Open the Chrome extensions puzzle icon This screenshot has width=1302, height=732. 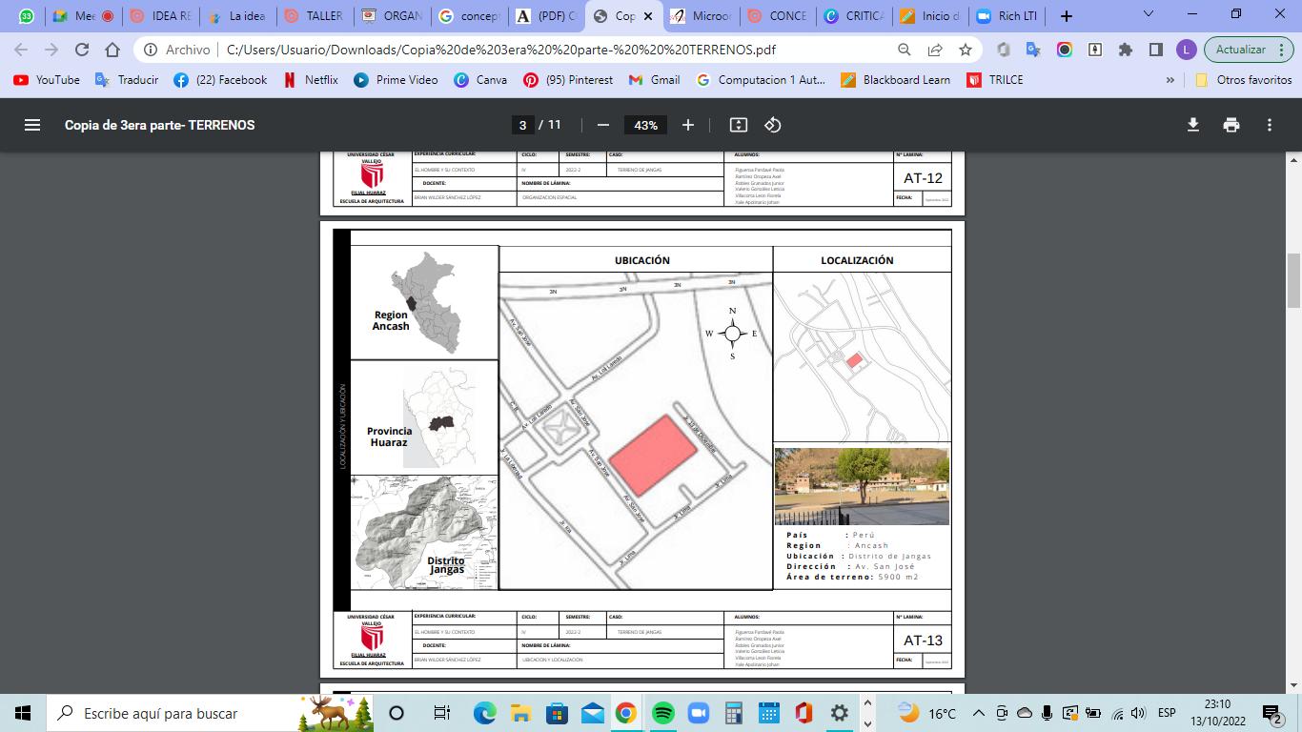click(1126, 50)
